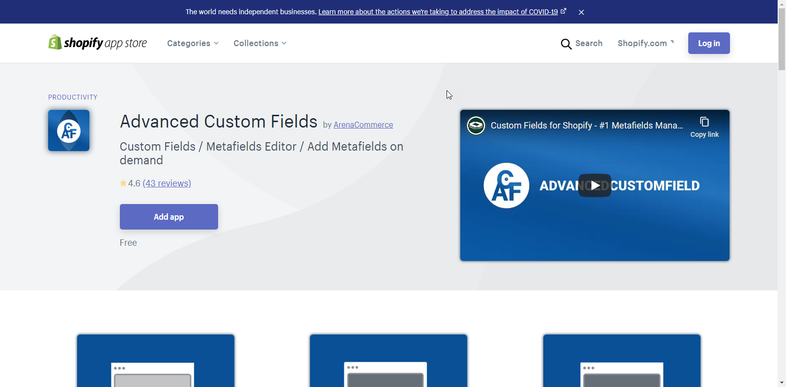Click the Copy link icon on video
The width and height of the screenshot is (786, 387).
point(704,122)
